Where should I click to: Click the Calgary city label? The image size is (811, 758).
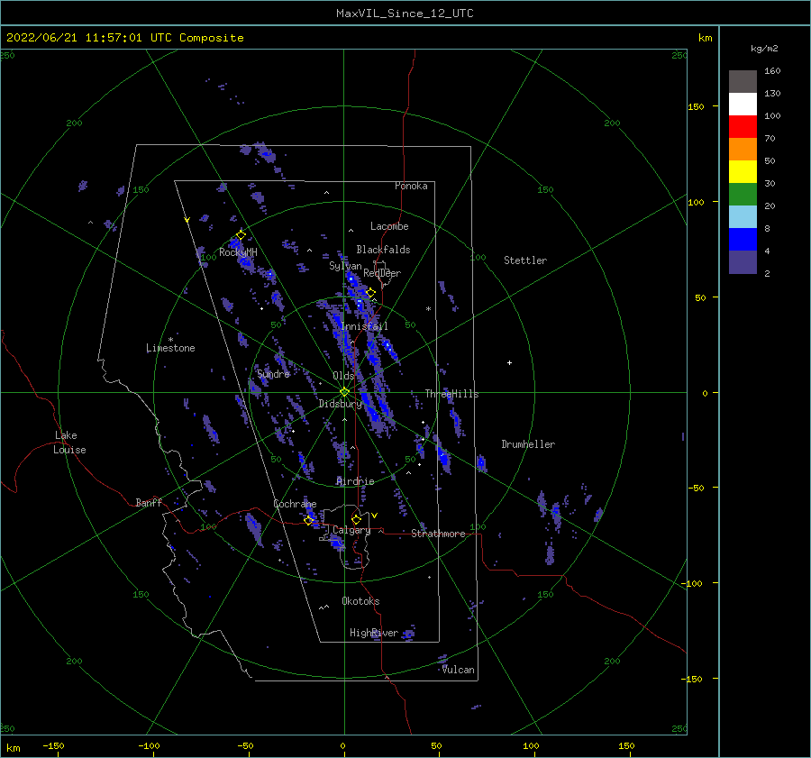pos(351,530)
